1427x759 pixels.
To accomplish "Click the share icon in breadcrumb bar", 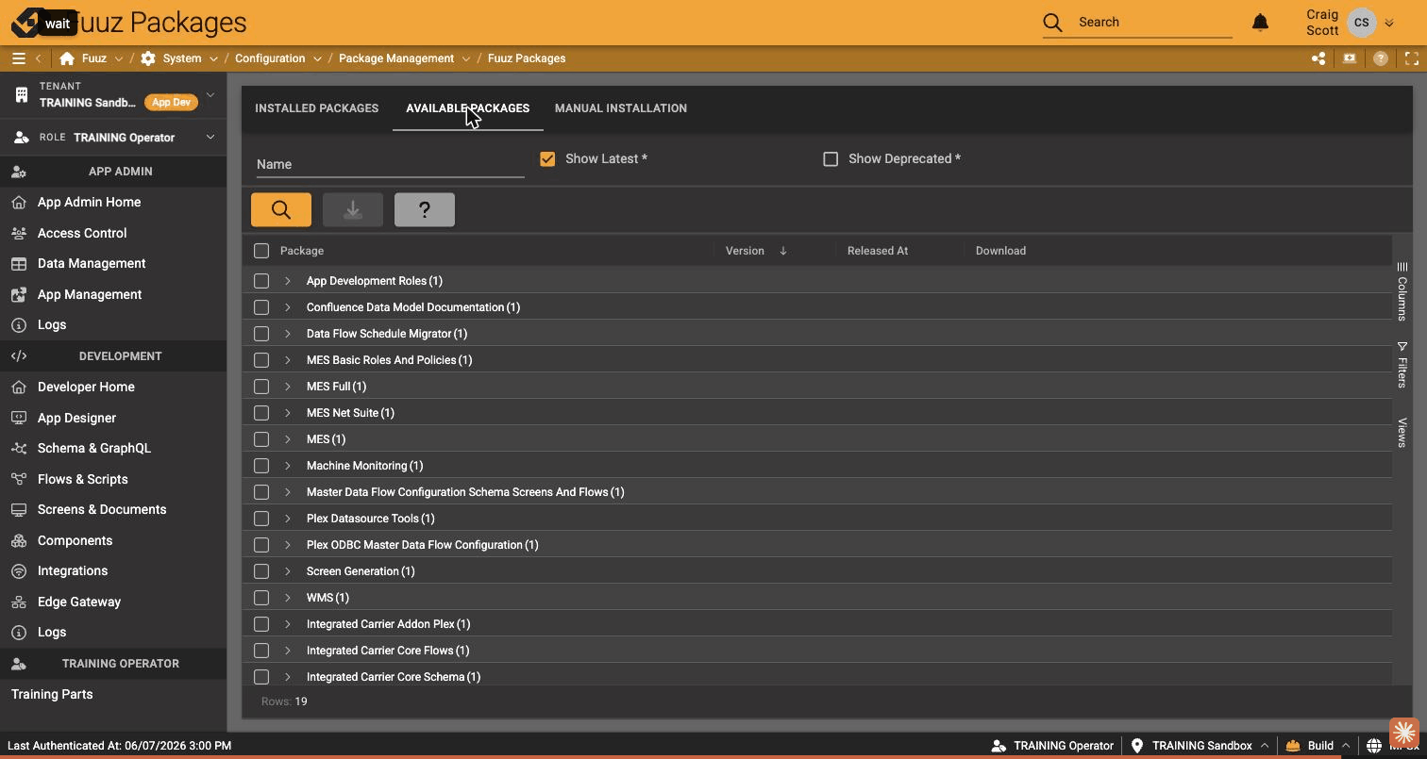I will pos(1318,58).
